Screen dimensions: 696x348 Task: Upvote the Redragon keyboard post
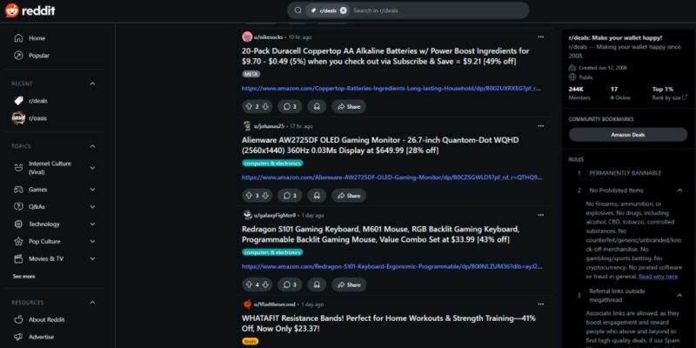pos(249,284)
